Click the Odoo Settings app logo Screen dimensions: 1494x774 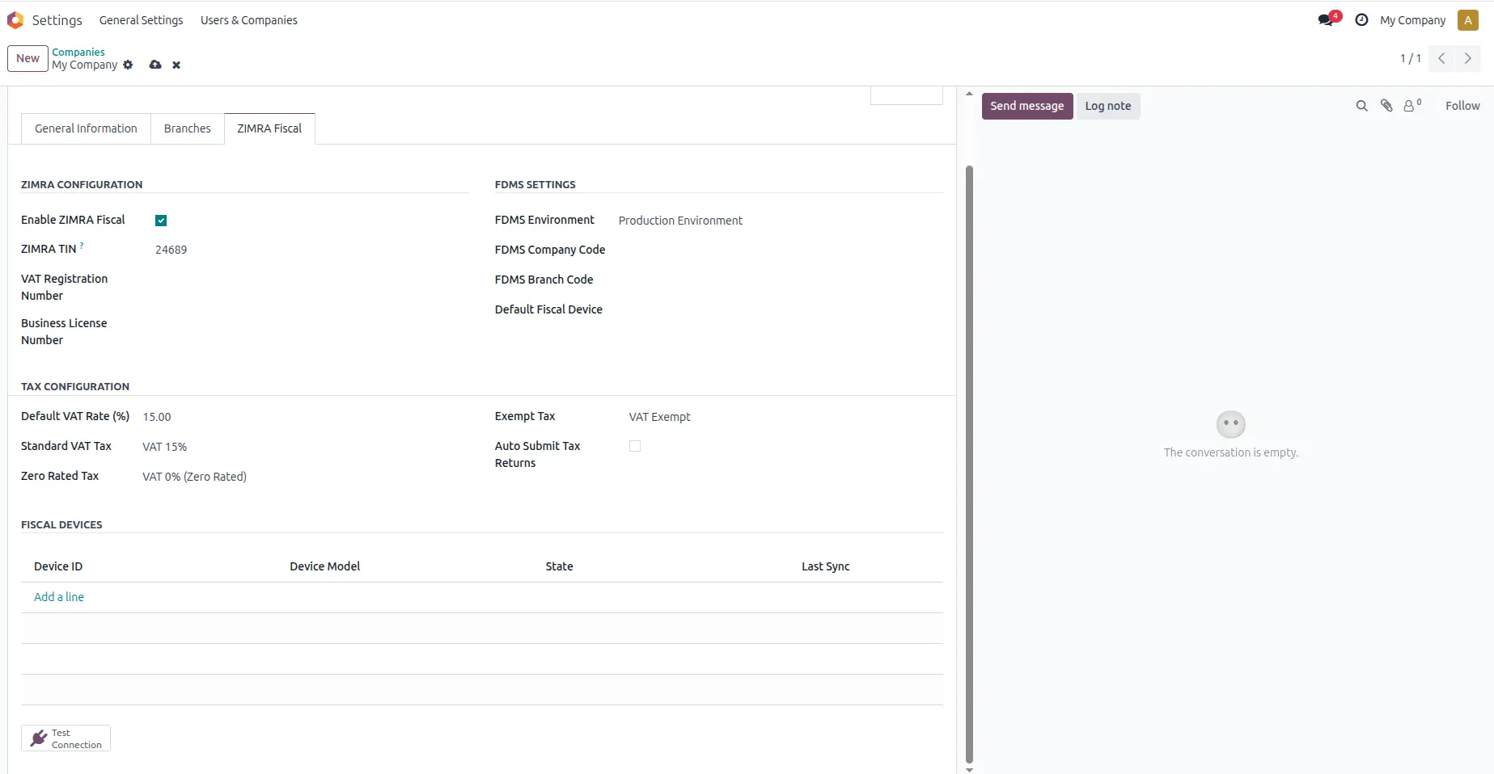(x=15, y=20)
